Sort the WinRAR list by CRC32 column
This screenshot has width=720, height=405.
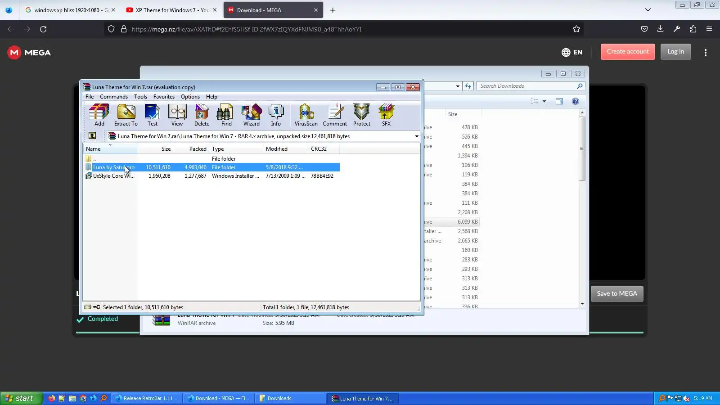324,149
